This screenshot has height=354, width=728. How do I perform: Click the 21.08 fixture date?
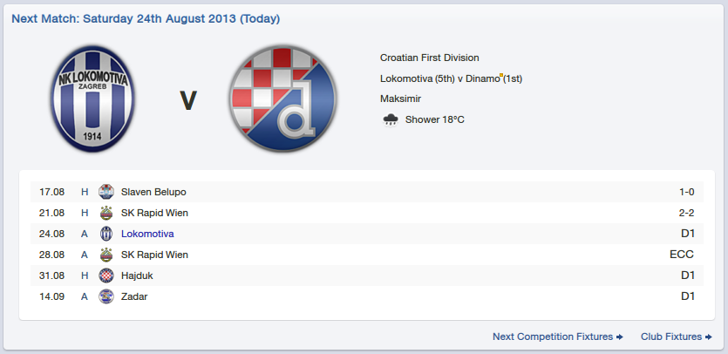(51, 213)
